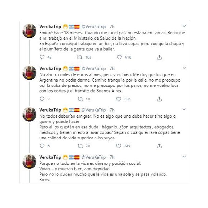Open the first tweet's more-options chevron
This screenshot has width=208, height=208.
184,26
